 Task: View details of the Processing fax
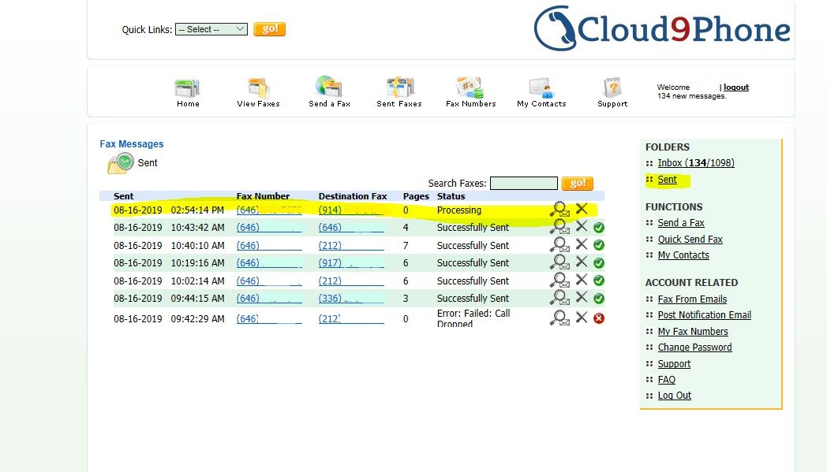pos(559,209)
